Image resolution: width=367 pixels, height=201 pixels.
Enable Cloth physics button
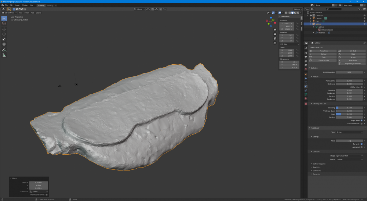(x=323, y=57)
